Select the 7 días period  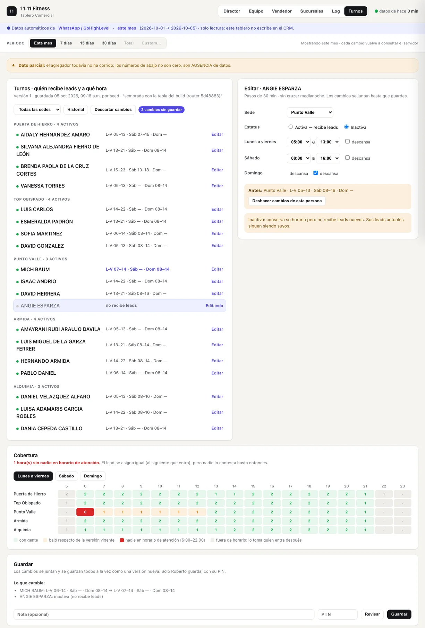point(66,43)
